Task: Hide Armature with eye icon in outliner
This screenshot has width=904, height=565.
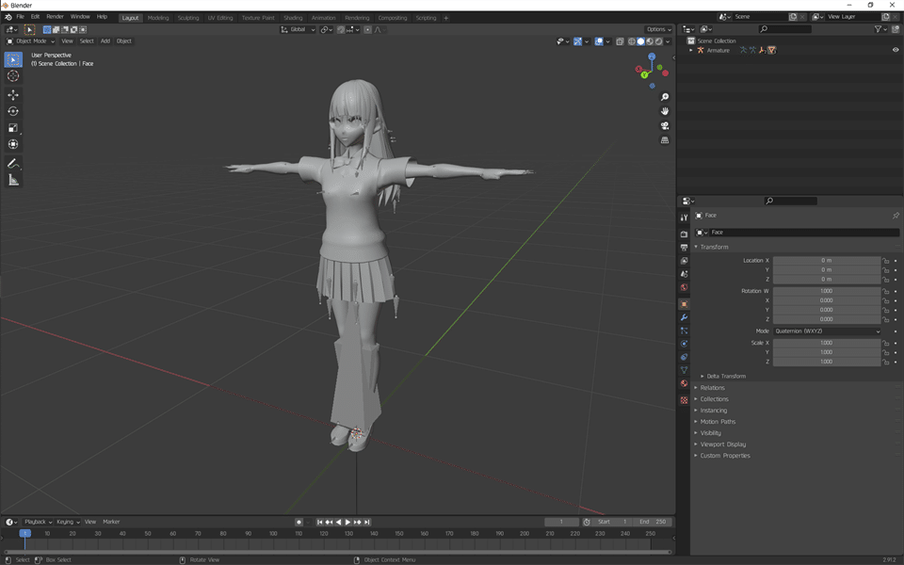Action: 896,50
